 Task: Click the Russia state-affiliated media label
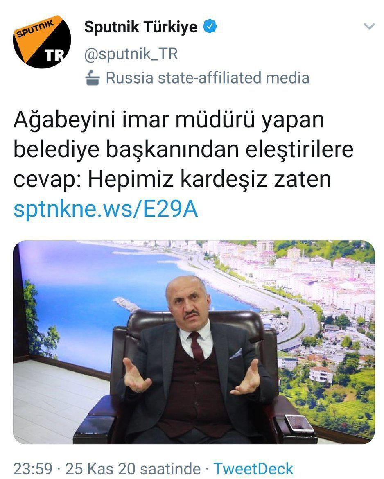(x=208, y=78)
